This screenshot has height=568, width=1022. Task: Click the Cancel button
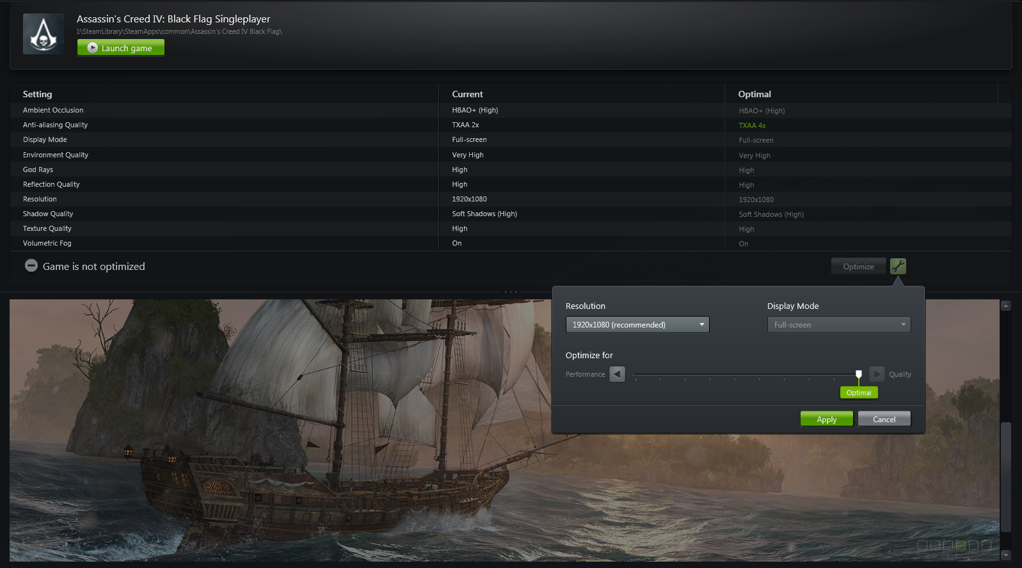[884, 419]
